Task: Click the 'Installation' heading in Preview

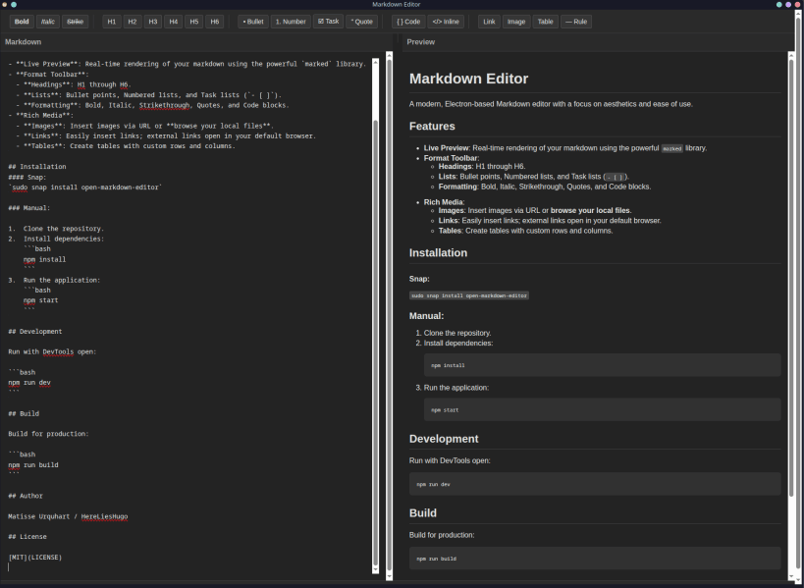Action: click(x=438, y=252)
